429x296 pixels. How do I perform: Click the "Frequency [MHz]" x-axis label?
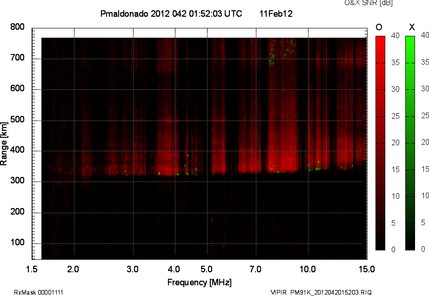[199, 282]
